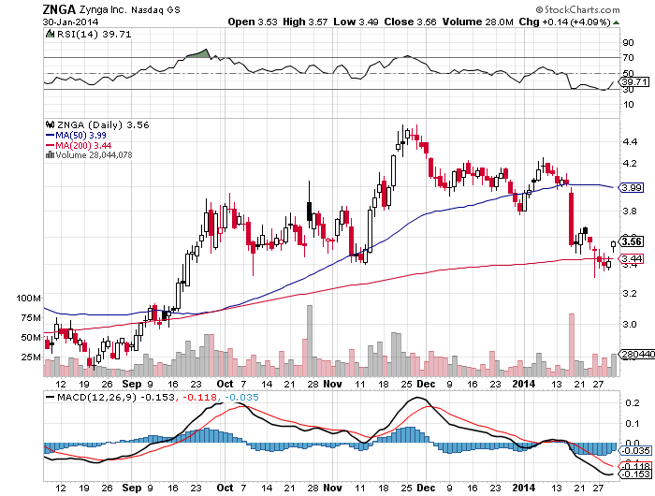
Task: Click the Oct label on the price chart date axis
Action: [226, 384]
